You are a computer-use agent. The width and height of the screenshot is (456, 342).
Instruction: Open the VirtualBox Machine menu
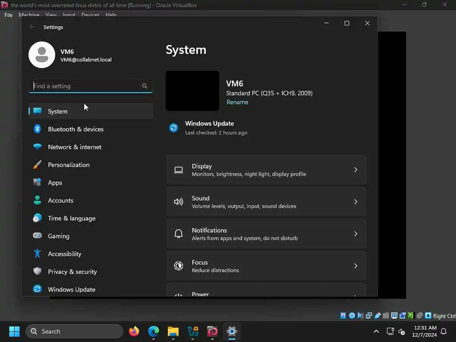(29, 15)
